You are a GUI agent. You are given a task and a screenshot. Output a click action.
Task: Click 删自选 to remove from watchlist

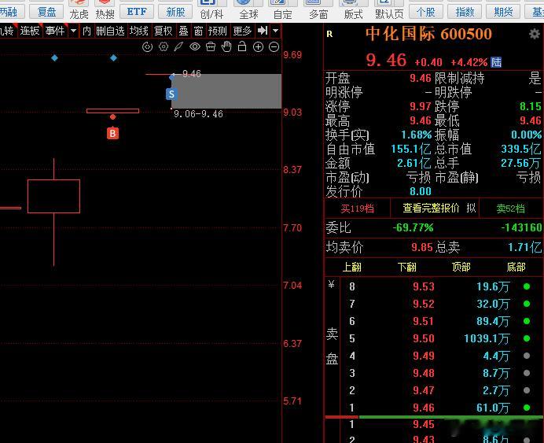(x=110, y=31)
